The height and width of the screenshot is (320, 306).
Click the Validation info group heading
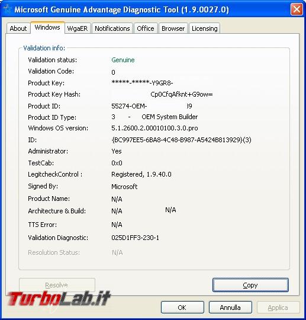[44, 48]
